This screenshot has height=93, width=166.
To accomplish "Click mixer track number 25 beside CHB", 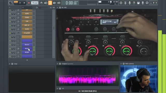I will click(18, 21).
